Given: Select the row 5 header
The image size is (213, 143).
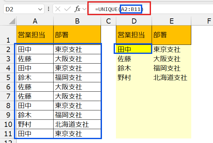Looking at the screenshot, I should tap(8, 77).
